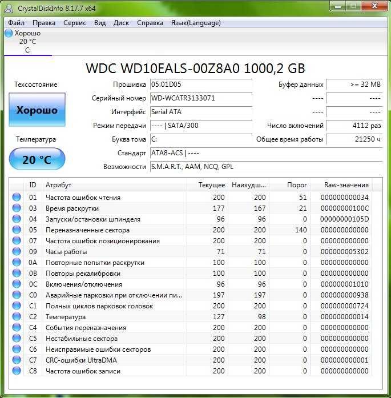
Task: Select the Запуски/остановки шпинделя attribute name
Action: tap(93, 219)
